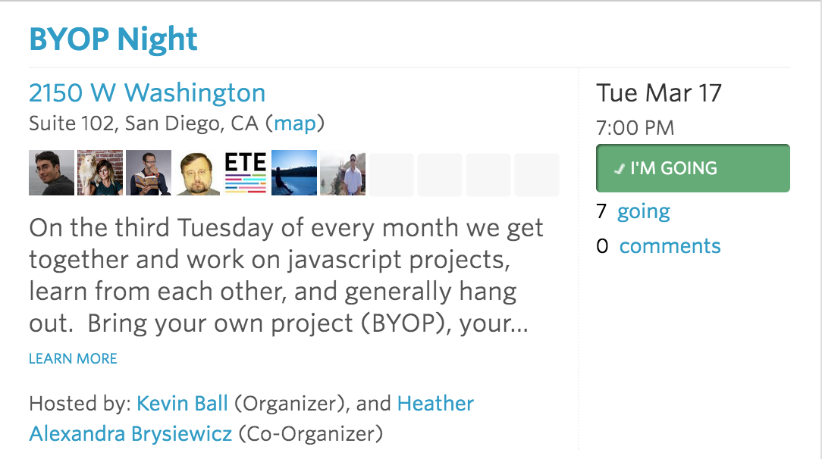View the list of 7 going attendees
The height and width of the screenshot is (459, 822).
[x=643, y=212]
